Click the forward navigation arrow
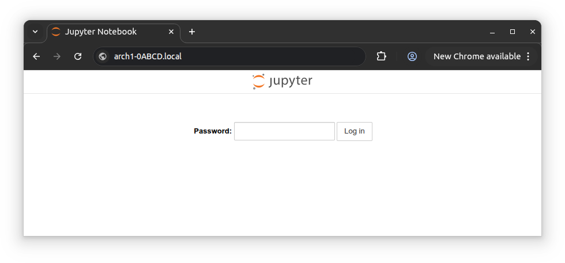The height and width of the screenshot is (263, 565). click(x=56, y=56)
